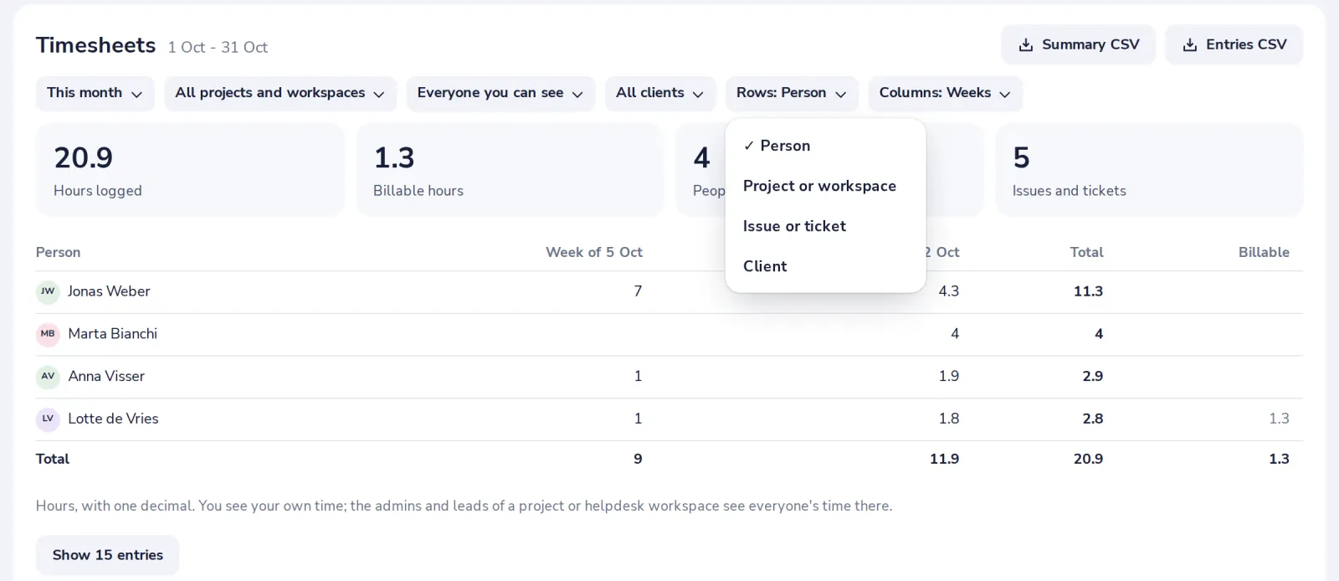Click Jonas Weber's Week of 5 Oct value 7
Viewport: 1339px width, 581px height.
click(x=638, y=291)
